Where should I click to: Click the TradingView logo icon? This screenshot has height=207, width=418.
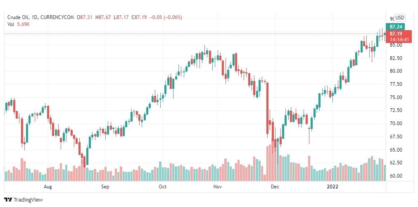click(8, 200)
